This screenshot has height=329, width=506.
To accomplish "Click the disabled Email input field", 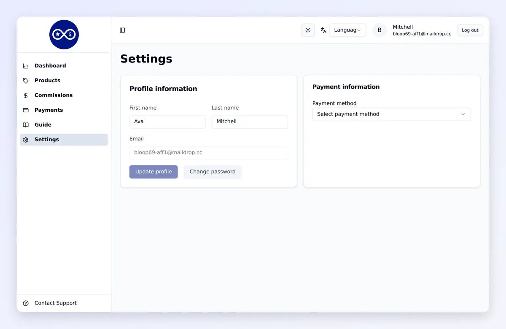I will [209, 153].
